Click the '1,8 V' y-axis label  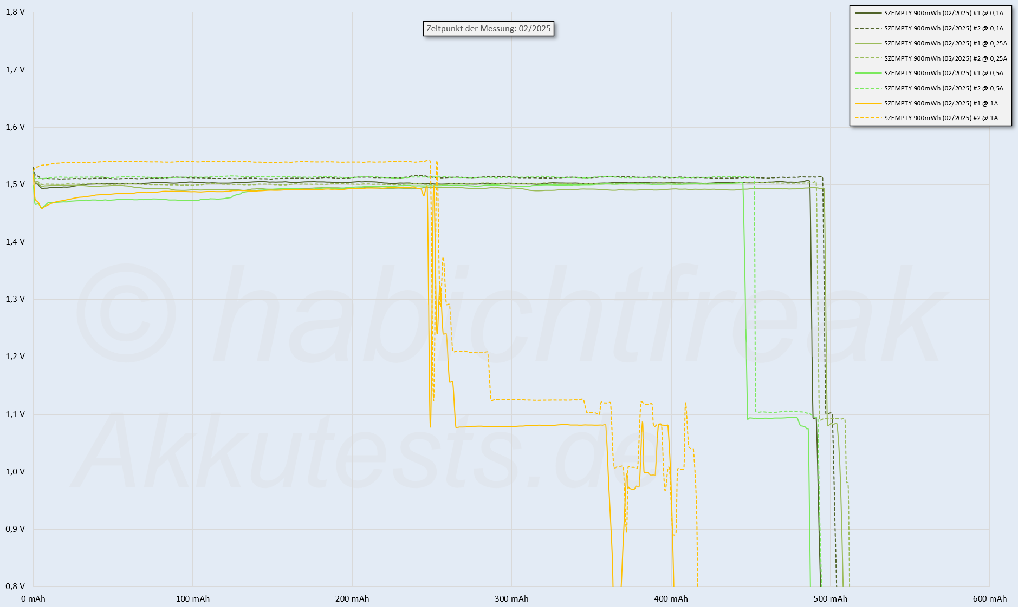click(15, 12)
